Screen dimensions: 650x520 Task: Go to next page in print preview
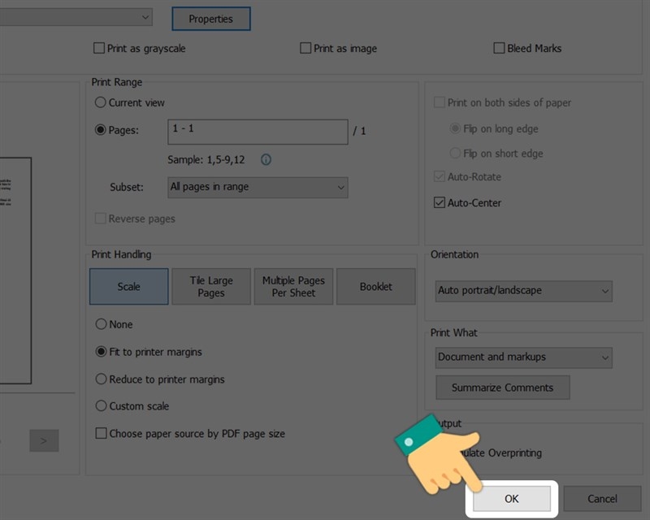click(43, 440)
